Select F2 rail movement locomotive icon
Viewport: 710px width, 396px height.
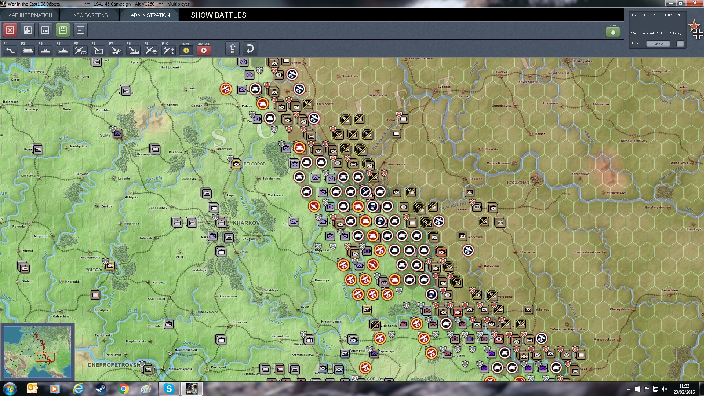pyautogui.click(x=28, y=50)
